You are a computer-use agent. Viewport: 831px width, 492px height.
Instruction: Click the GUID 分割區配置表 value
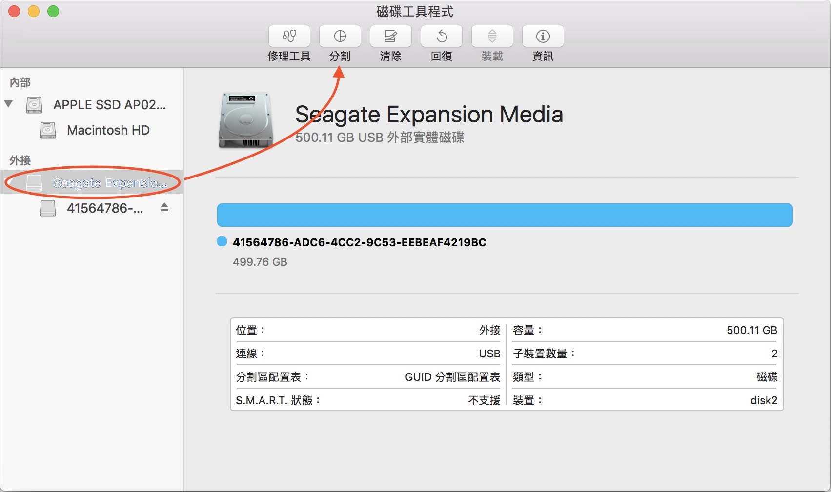click(x=453, y=377)
